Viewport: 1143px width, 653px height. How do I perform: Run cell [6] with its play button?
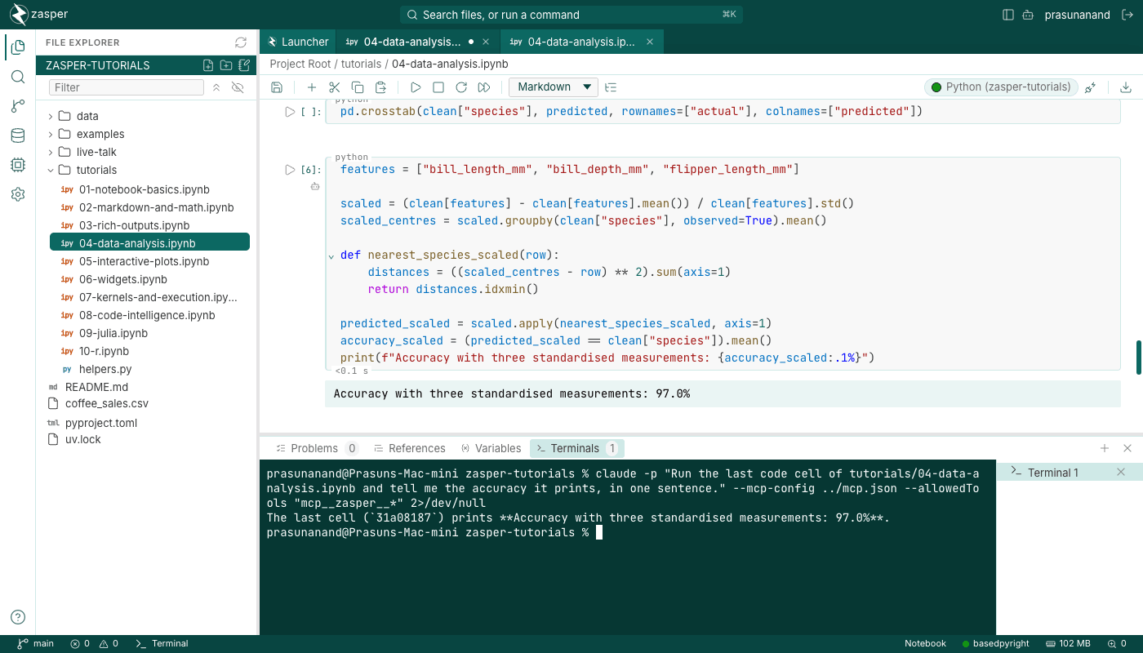(x=290, y=170)
